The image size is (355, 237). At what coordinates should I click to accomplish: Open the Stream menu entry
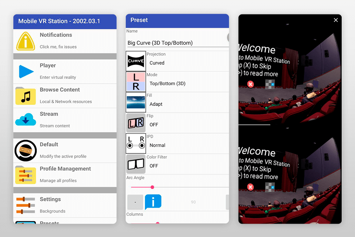click(x=65, y=120)
